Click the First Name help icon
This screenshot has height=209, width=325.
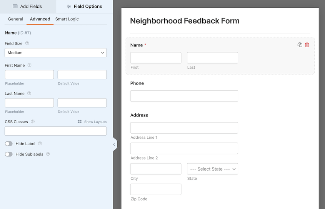coord(29,65)
